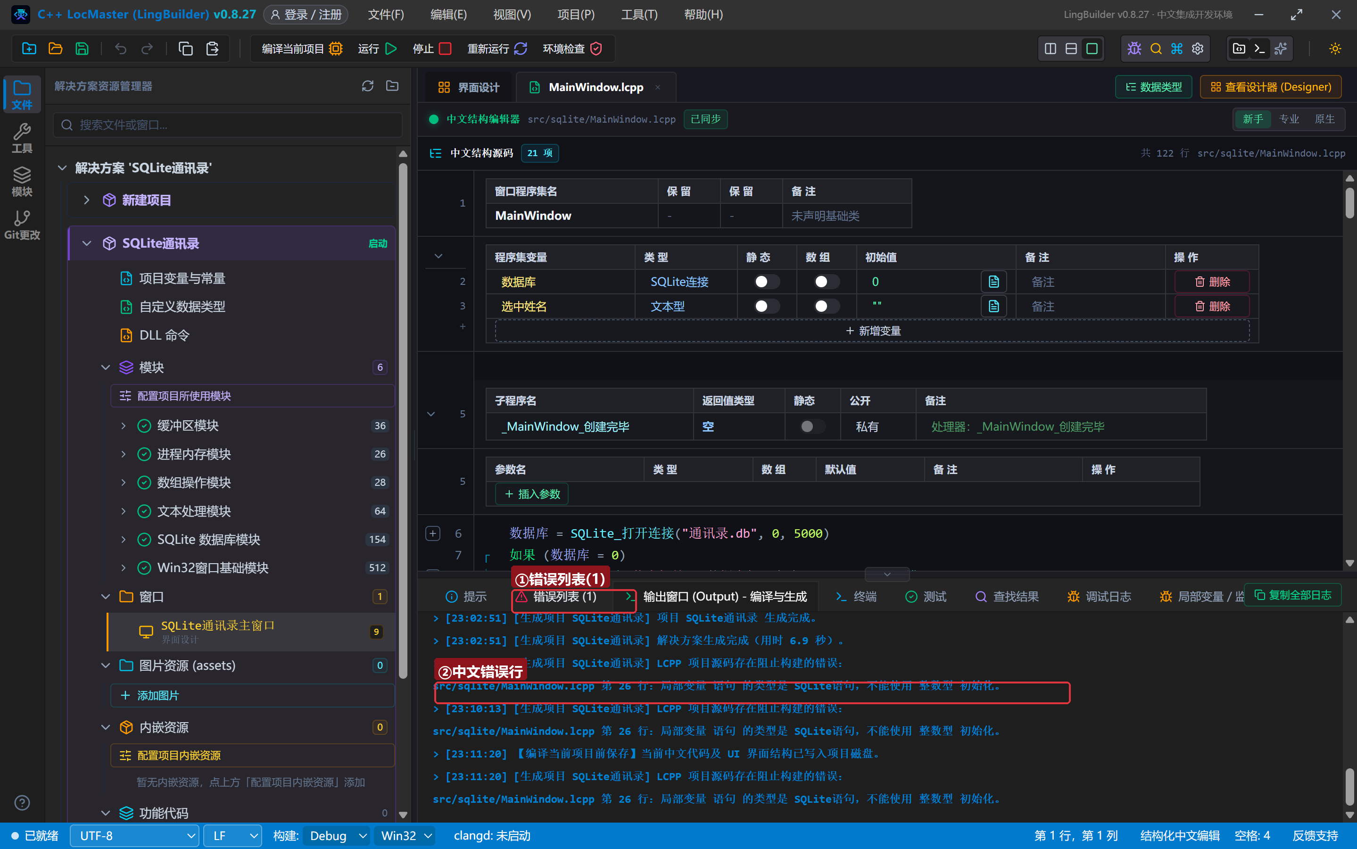
Task: Click the solution explorer scrollbar thumb
Action: click(403, 421)
